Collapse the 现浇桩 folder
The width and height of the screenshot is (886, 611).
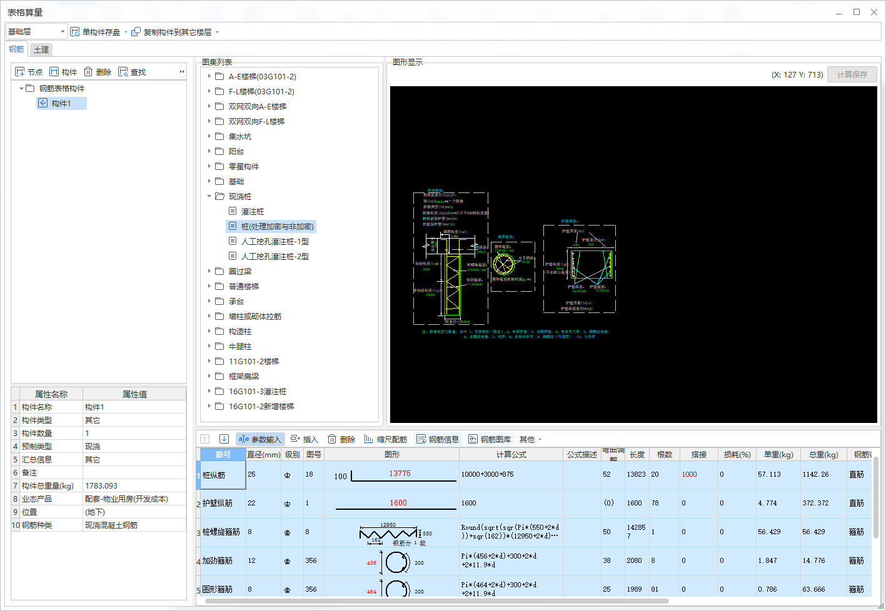[209, 196]
